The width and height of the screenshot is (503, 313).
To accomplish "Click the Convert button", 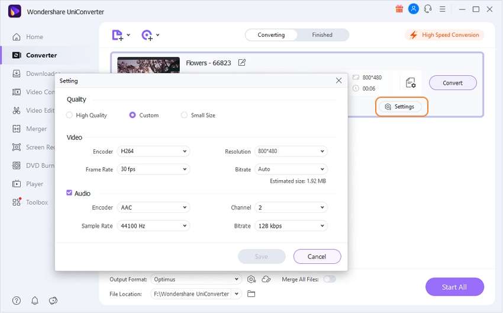I will (x=453, y=83).
